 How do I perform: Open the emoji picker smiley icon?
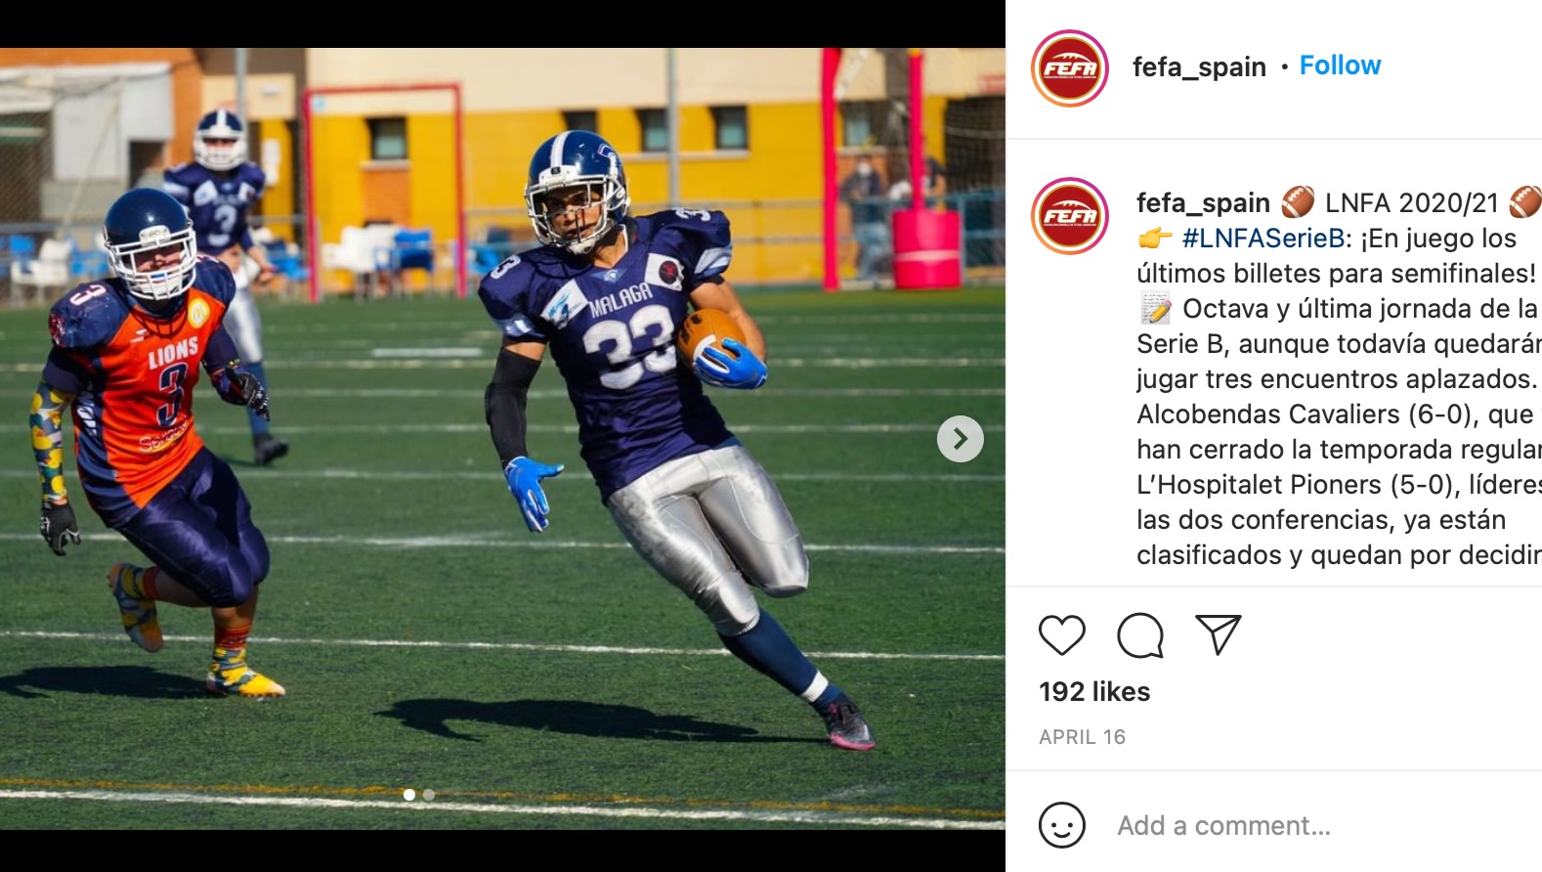pyautogui.click(x=1062, y=825)
